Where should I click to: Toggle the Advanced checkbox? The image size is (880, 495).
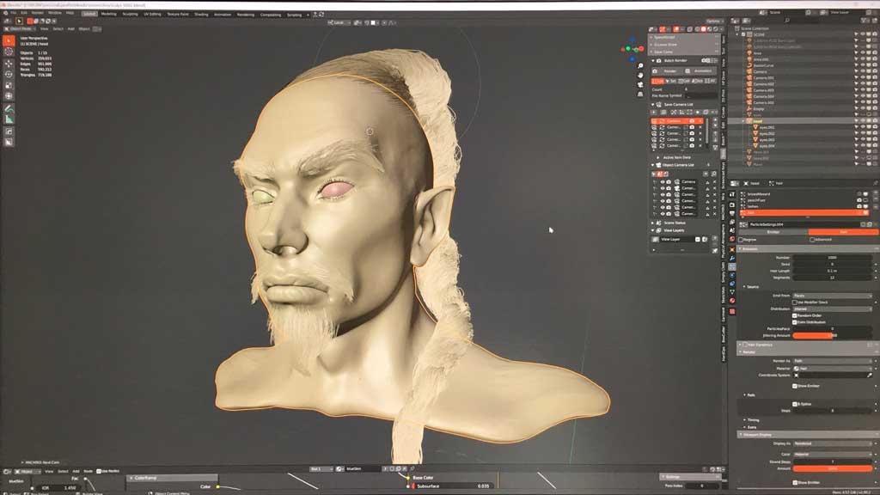(x=812, y=240)
